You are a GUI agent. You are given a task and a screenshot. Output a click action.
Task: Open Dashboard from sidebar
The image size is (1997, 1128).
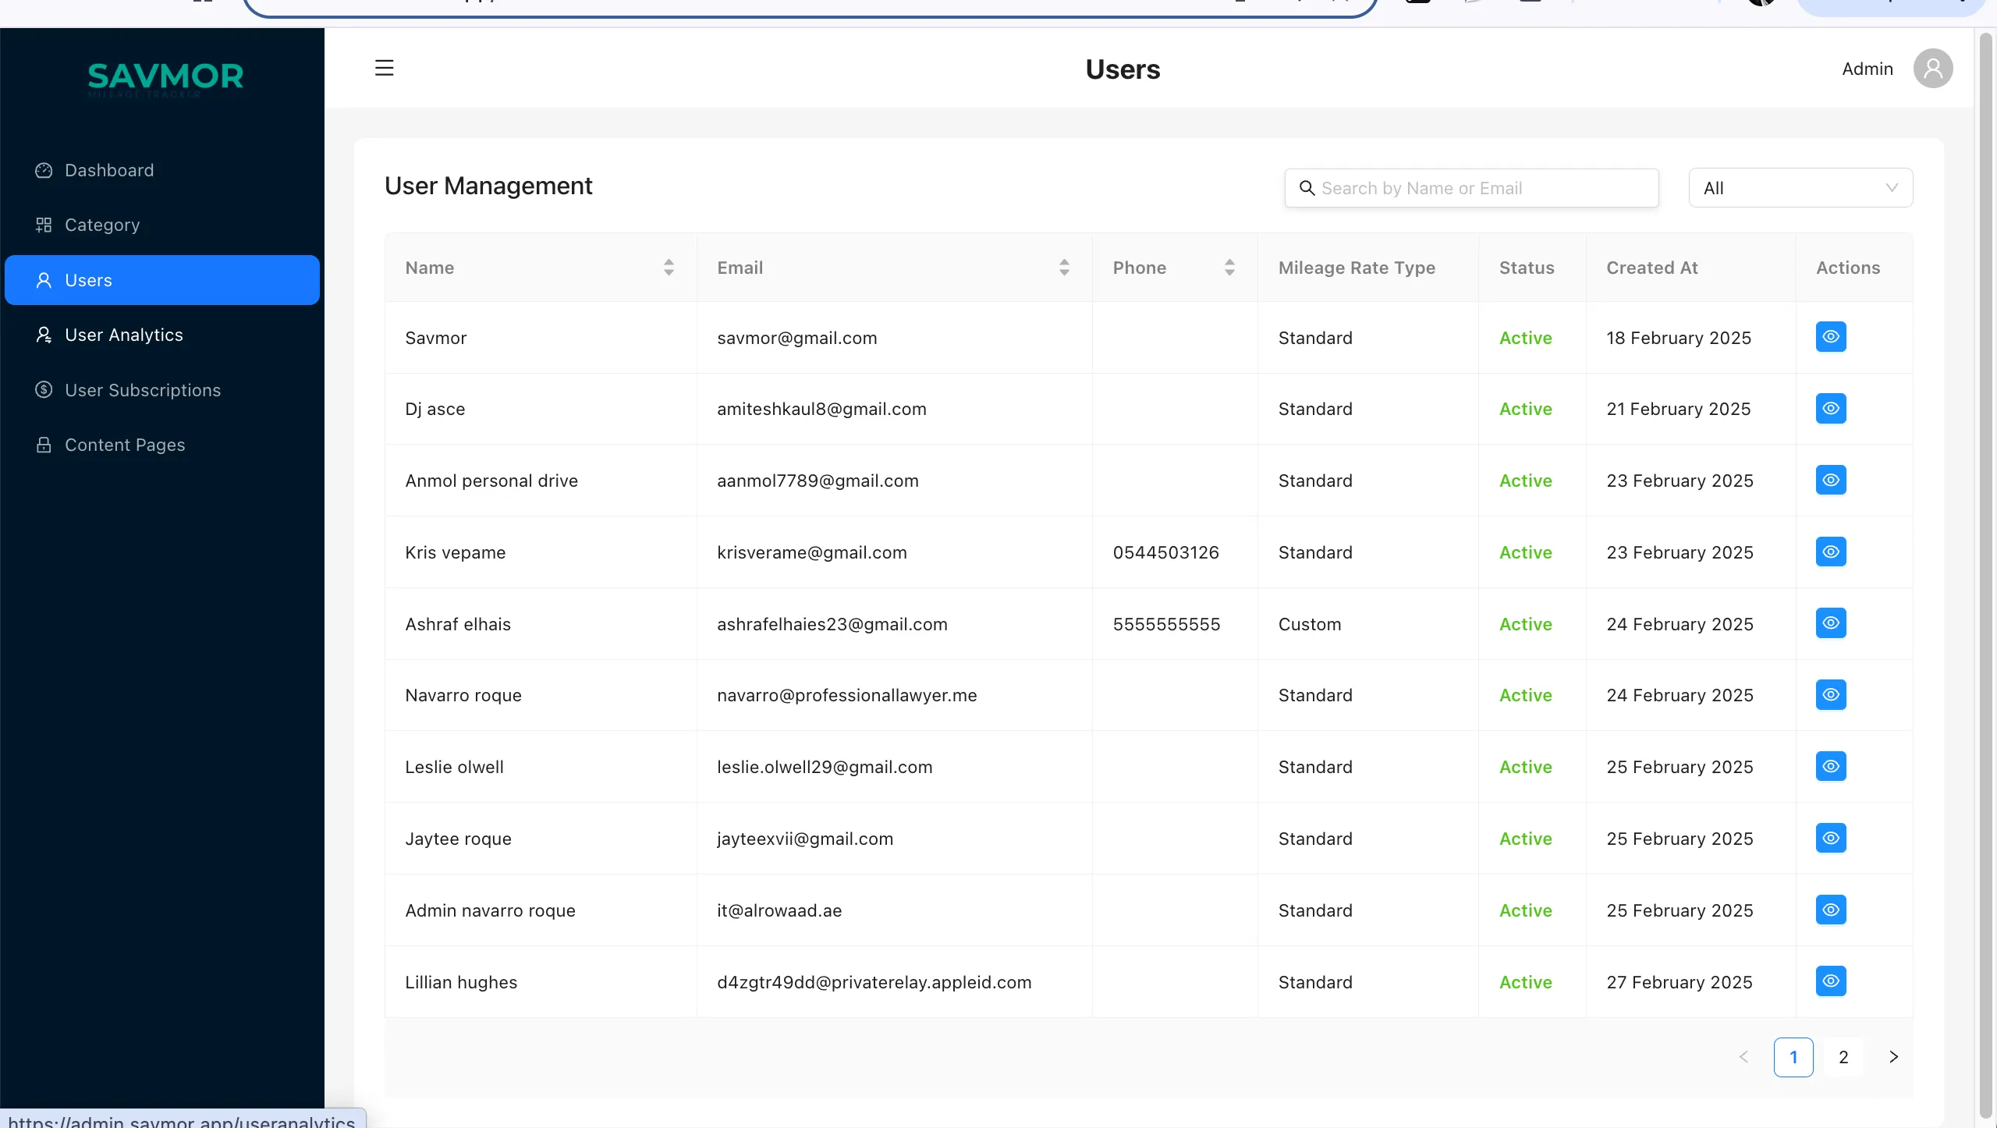109,170
